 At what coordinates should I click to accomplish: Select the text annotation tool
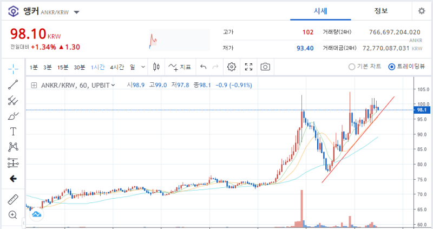[13, 132]
